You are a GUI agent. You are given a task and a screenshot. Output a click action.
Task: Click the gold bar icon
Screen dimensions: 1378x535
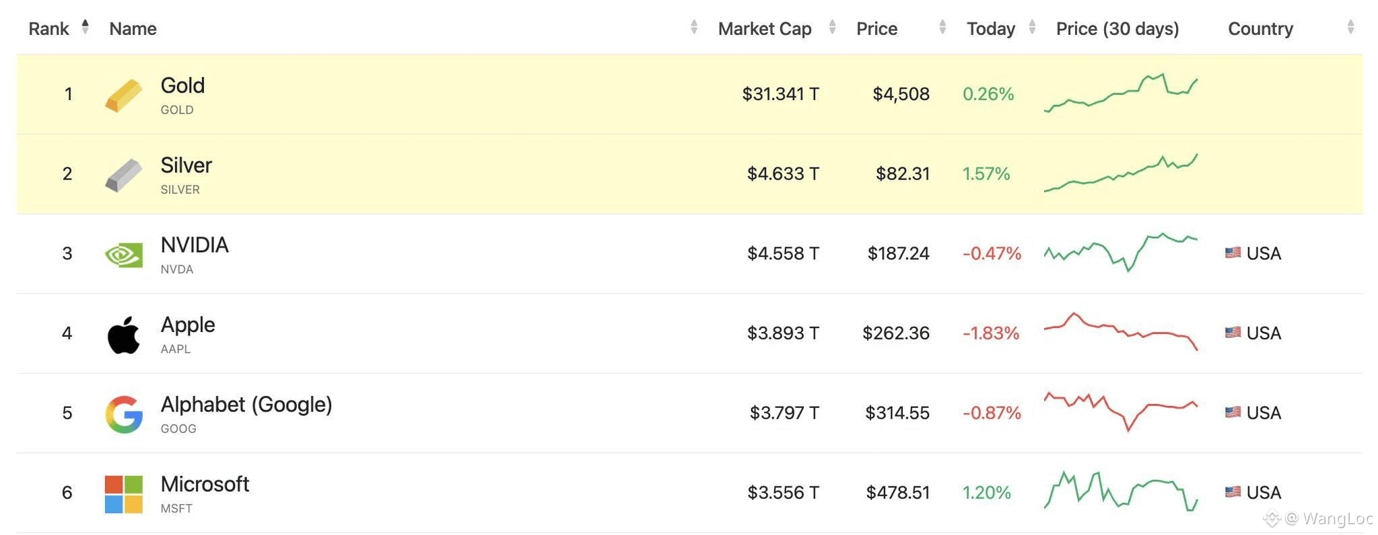click(x=124, y=95)
